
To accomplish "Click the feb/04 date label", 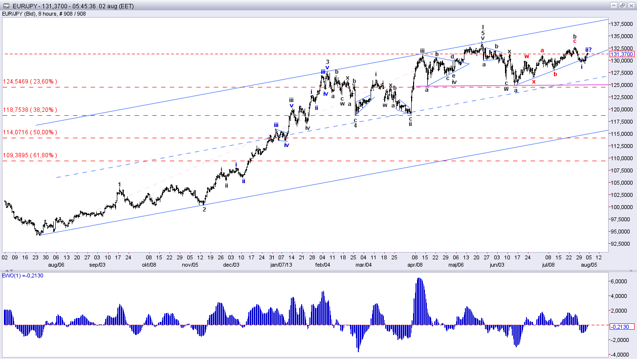I will [x=322, y=264].
